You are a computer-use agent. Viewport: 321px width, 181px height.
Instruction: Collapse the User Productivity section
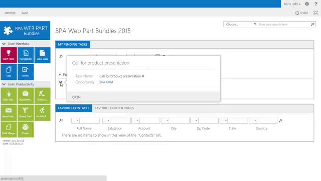click(x=4, y=84)
